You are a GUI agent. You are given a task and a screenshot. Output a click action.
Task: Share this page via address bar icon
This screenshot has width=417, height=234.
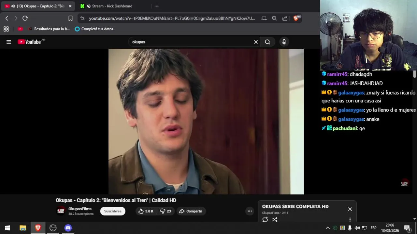(285, 19)
